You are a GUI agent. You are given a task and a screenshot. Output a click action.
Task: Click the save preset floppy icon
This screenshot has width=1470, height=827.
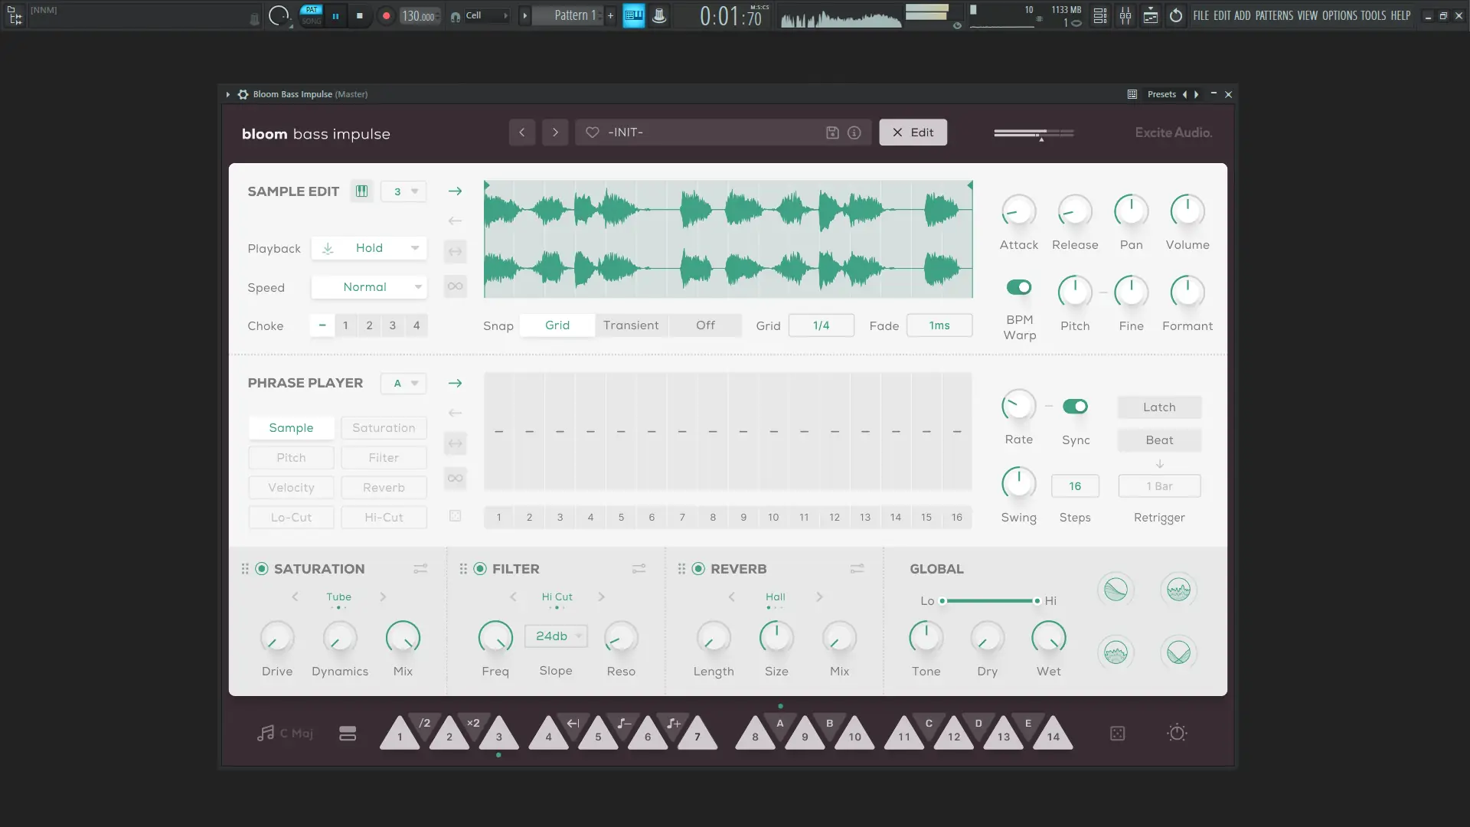click(832, 132)
